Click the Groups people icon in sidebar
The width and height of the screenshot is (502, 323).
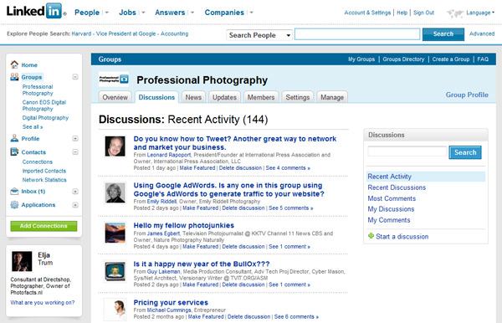click(x=14, y=77)
